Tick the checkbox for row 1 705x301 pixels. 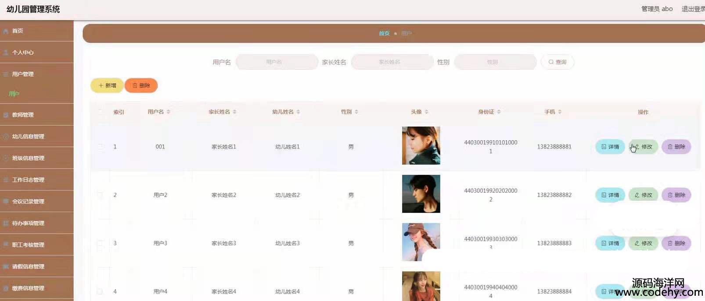point(100,147)
